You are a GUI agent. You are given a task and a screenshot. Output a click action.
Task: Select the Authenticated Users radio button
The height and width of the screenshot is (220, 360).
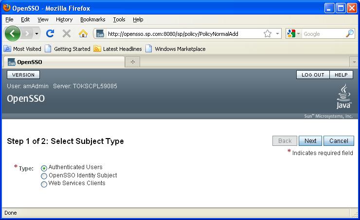click(x=44, y=168)
